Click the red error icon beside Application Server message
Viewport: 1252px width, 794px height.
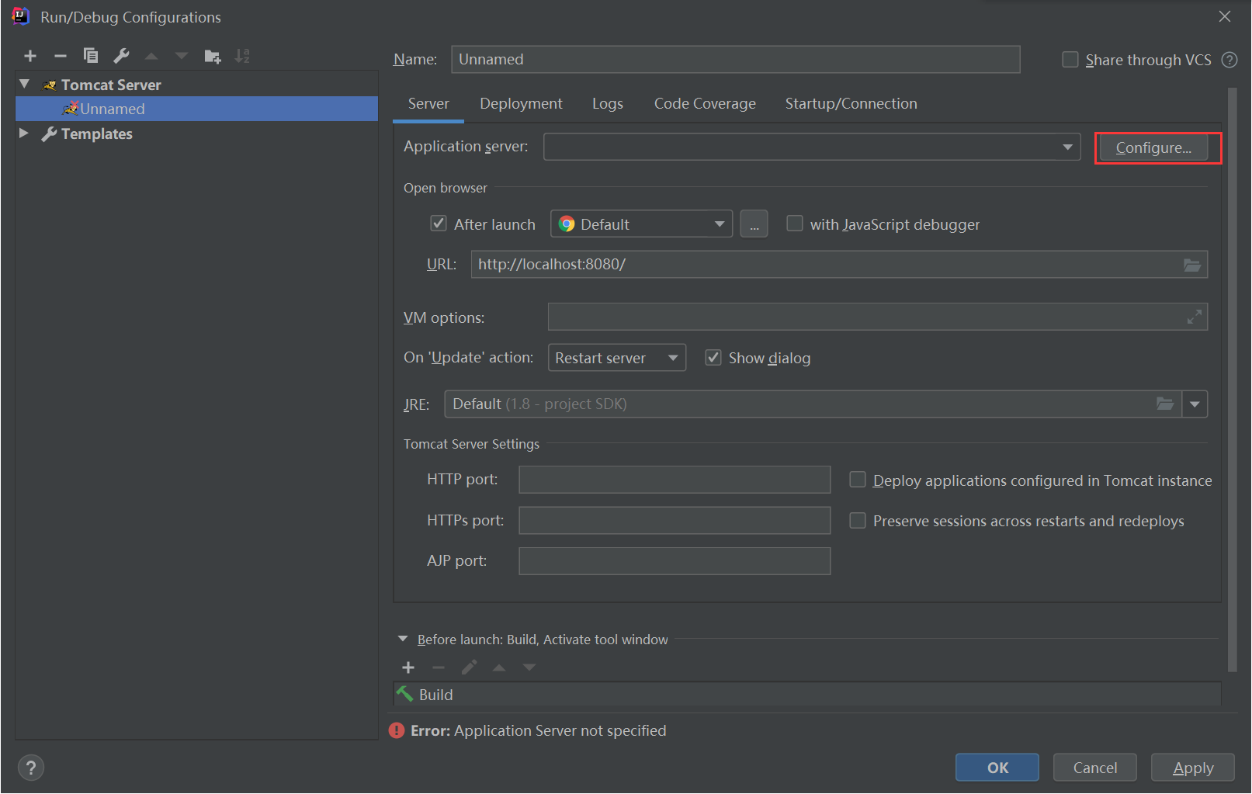(397, 730)
